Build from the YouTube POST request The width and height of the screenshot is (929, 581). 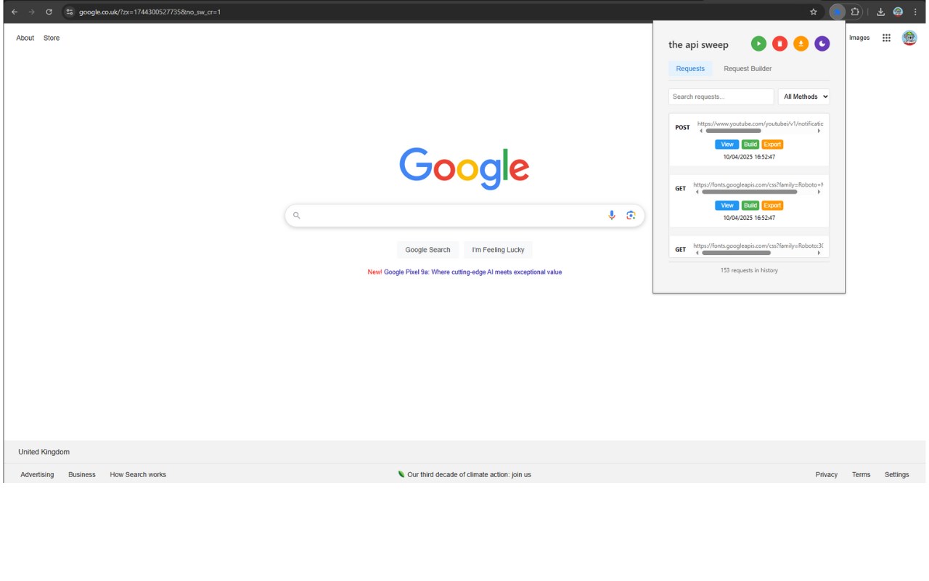[750, 145]
